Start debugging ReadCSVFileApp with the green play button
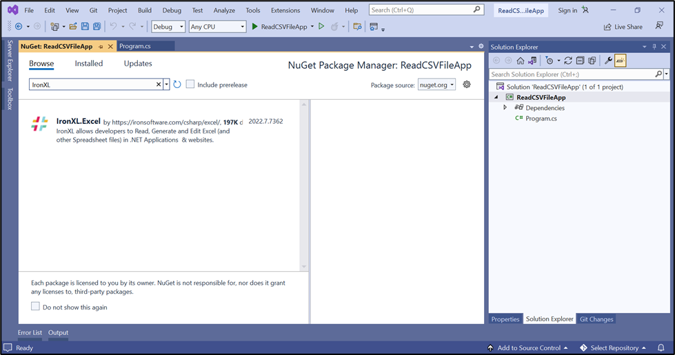 click(255, 27)
